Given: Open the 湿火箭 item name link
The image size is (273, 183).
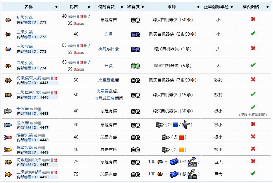Looking at the screenshot, I should coord(23,123).
